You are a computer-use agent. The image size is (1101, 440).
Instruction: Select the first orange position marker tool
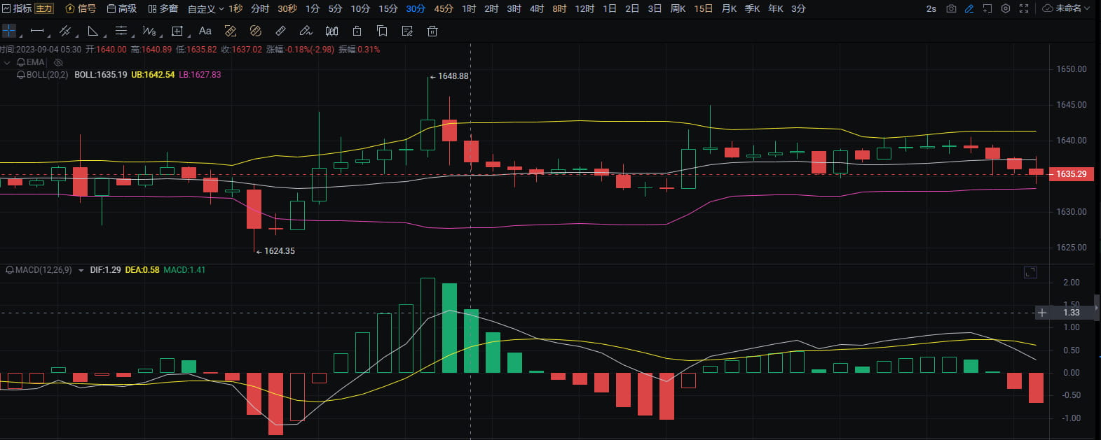point(230,31)
